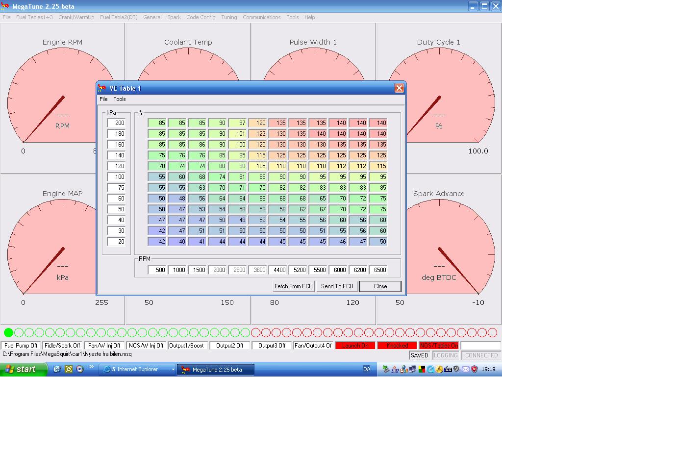Select VE cell 101 at 180 kPa, 2800 RPM

[238, 134]
